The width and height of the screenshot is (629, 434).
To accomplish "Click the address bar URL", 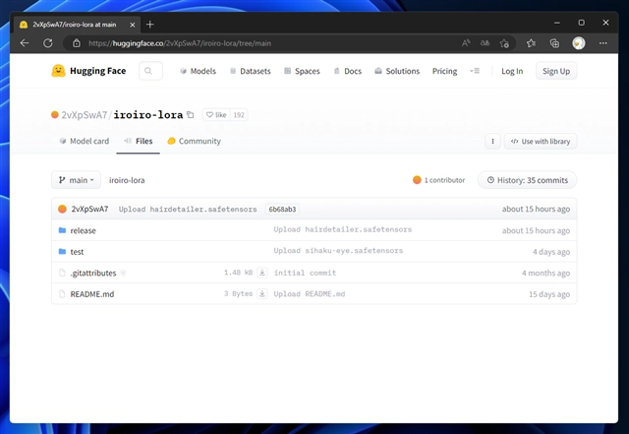I will [x=180, y=43].
